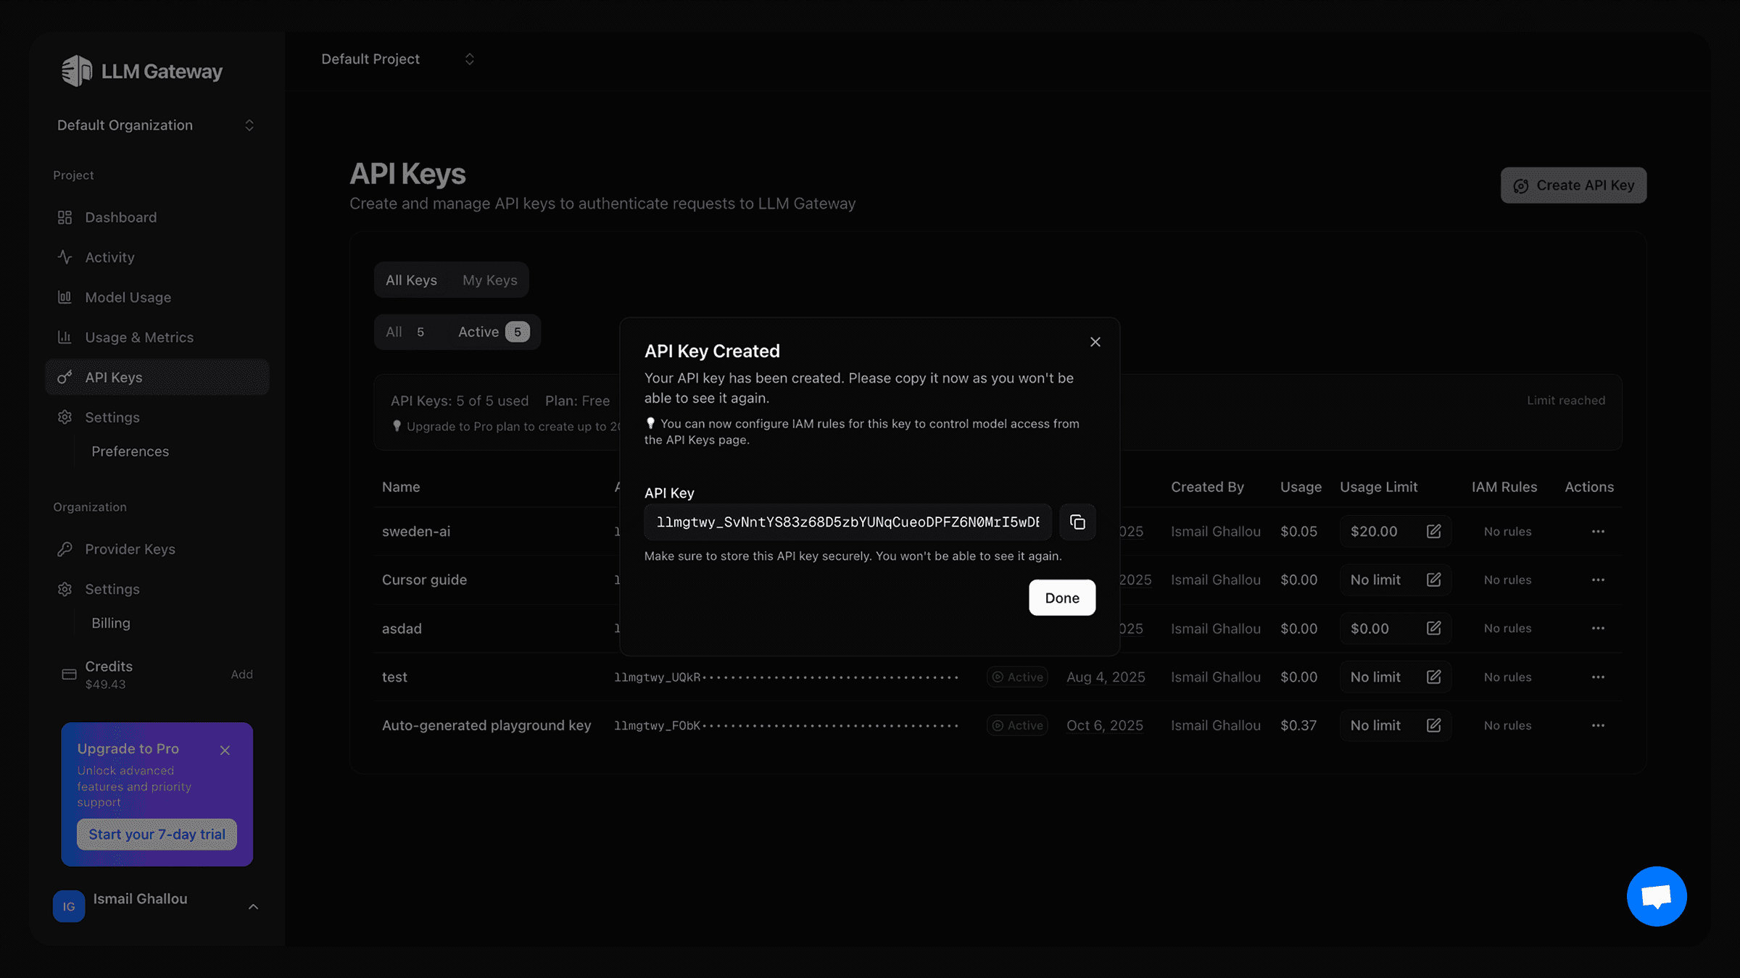Copy the newly created API key
1740x978 pixels.
(1077, 522)
